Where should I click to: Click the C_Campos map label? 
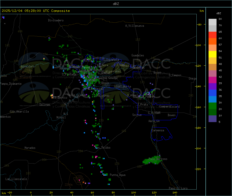(175, 75)
